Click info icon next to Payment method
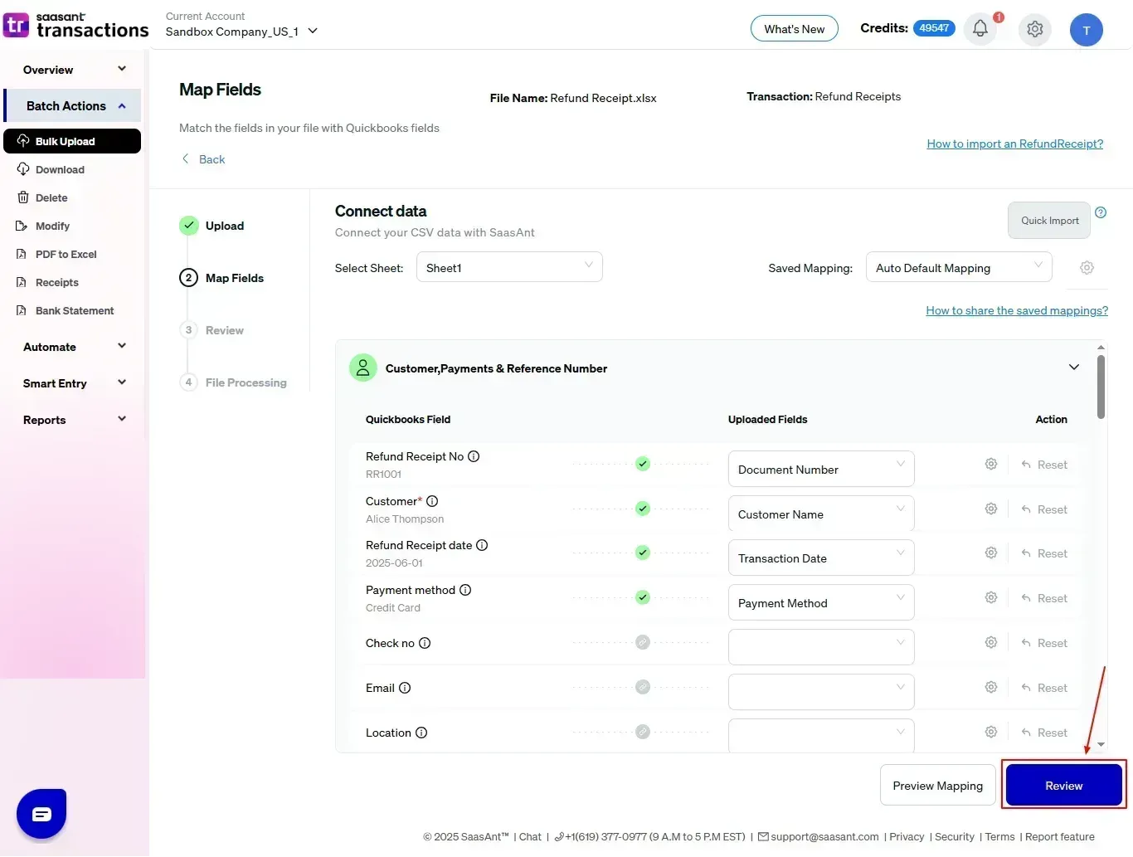The image size is (1133, 857). [465, 590]
